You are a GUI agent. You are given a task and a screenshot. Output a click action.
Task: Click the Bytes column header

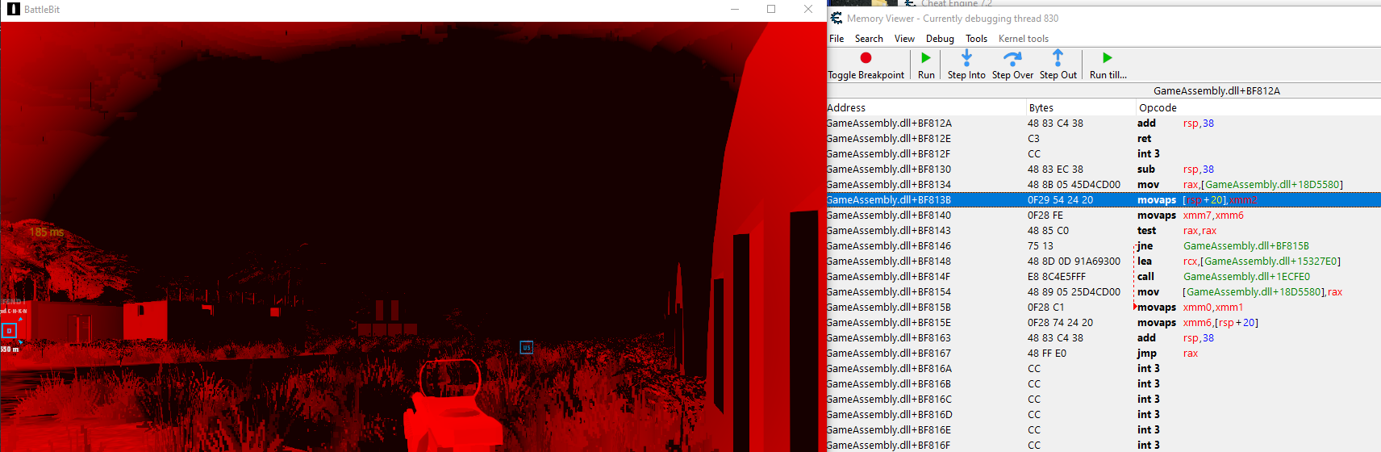click(1080, 107)
